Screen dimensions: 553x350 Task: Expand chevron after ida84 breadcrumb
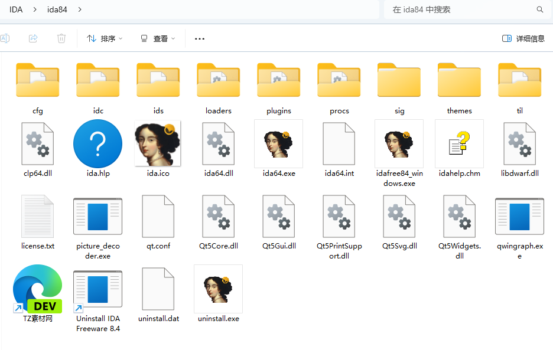[x=80, y=9]
